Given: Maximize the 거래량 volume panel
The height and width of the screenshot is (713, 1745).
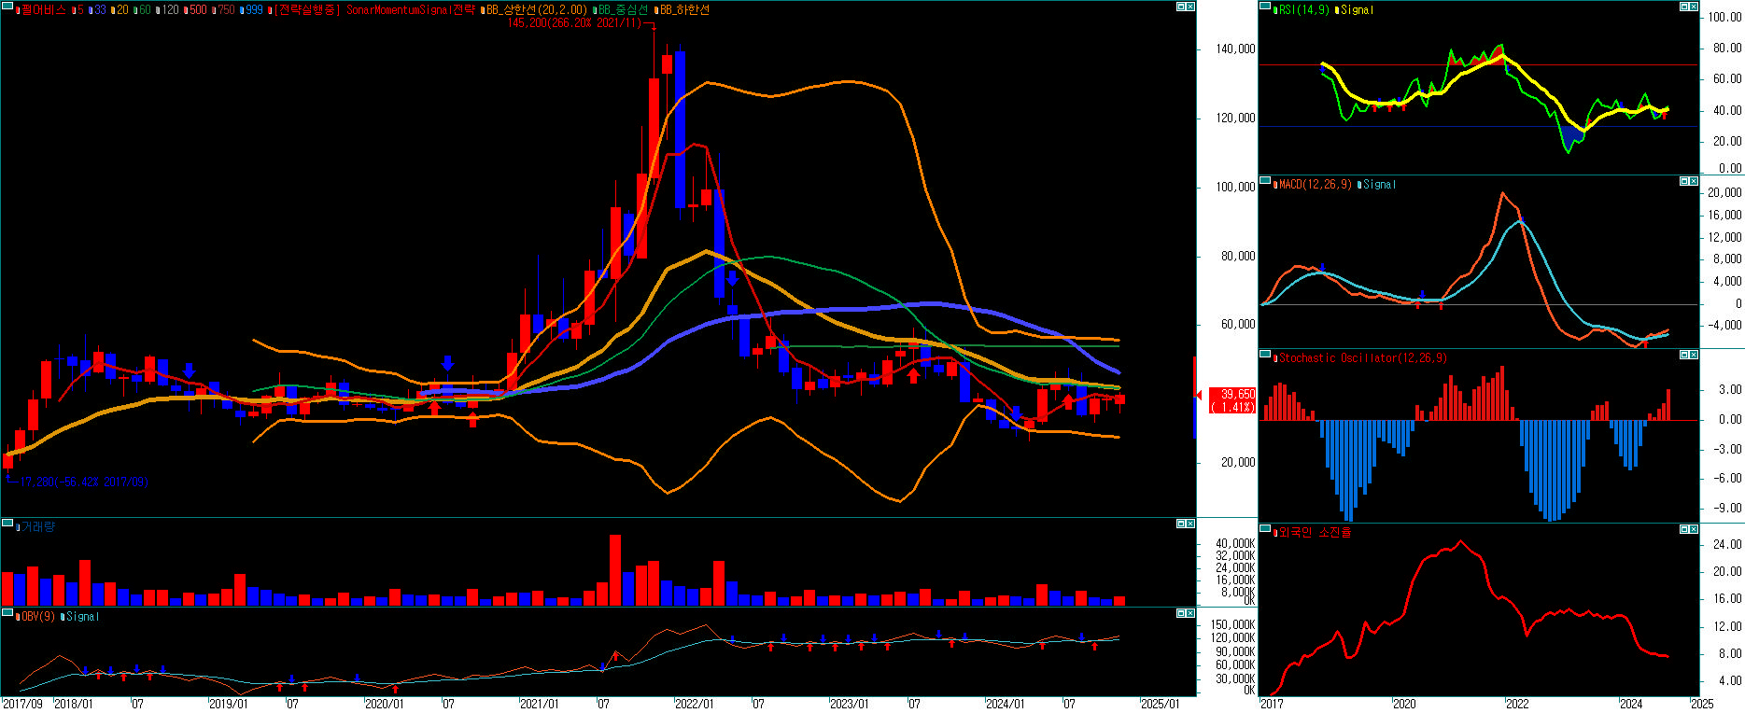Looking at the screenshot, I should click(1180, 524).
